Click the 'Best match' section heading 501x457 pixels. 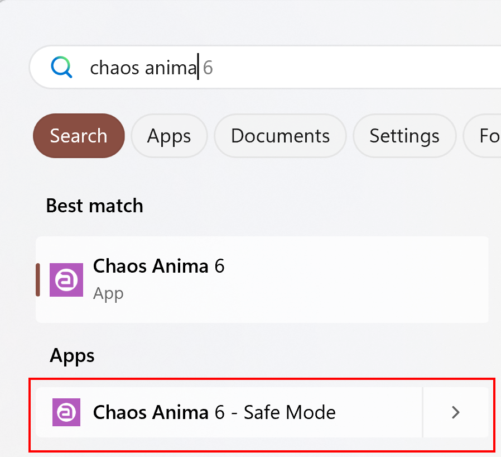(x=95, y=206)
